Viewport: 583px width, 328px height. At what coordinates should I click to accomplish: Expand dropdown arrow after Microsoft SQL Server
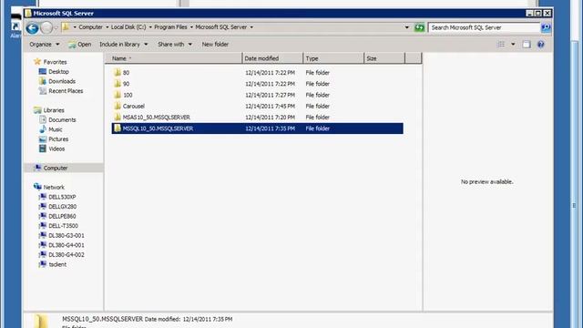[x=251, y=27]
